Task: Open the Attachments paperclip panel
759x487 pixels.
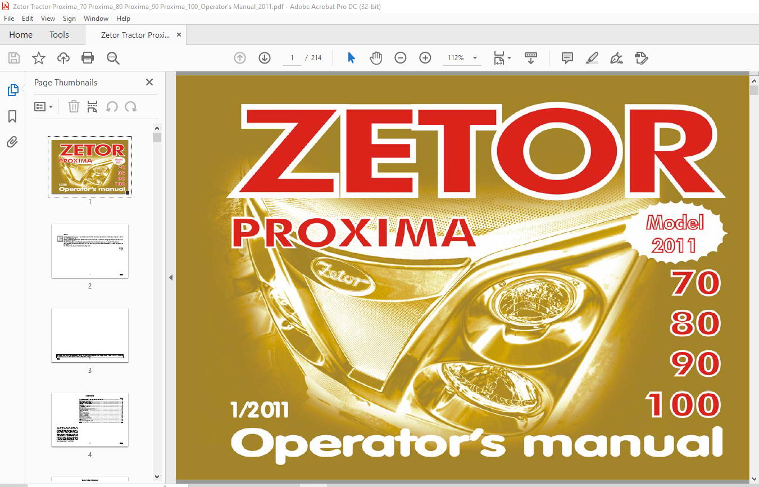Action: tap(12, 142)
